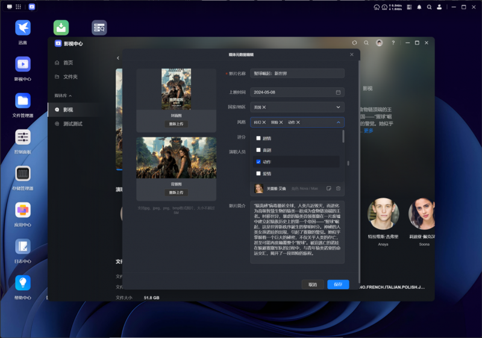Click the search icon in the 影视中心 title bar
The width and height of the screenshot is (482, 338).
point(366,43)
